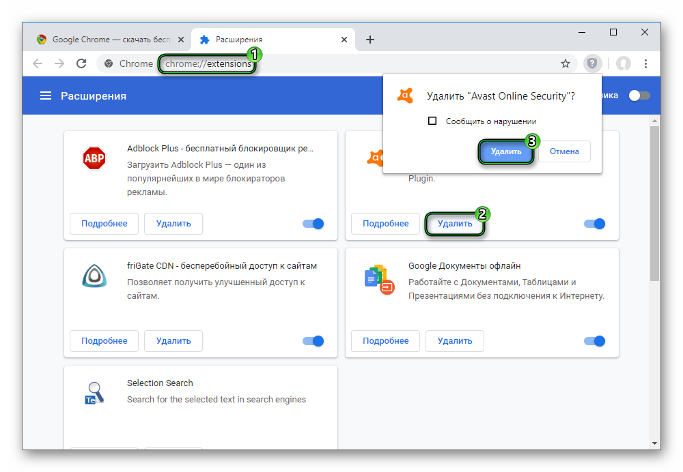Click Отмена in the removal dialog
The width and height of the screenshot is (683, 472).
point(564,151)
